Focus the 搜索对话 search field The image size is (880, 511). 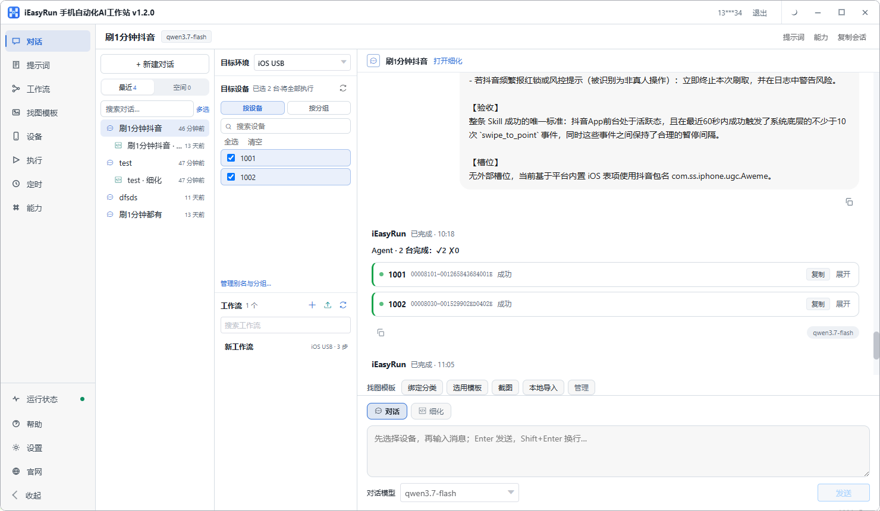click(147, 109)
